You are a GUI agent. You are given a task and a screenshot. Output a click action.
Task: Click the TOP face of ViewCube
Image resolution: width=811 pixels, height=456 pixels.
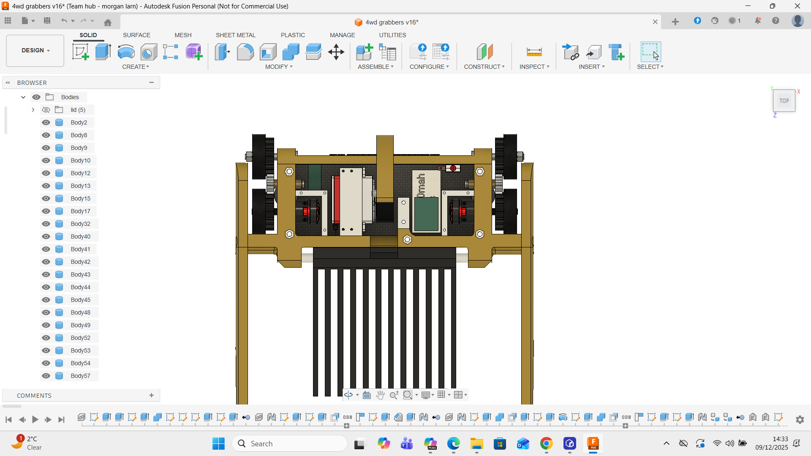784,101
